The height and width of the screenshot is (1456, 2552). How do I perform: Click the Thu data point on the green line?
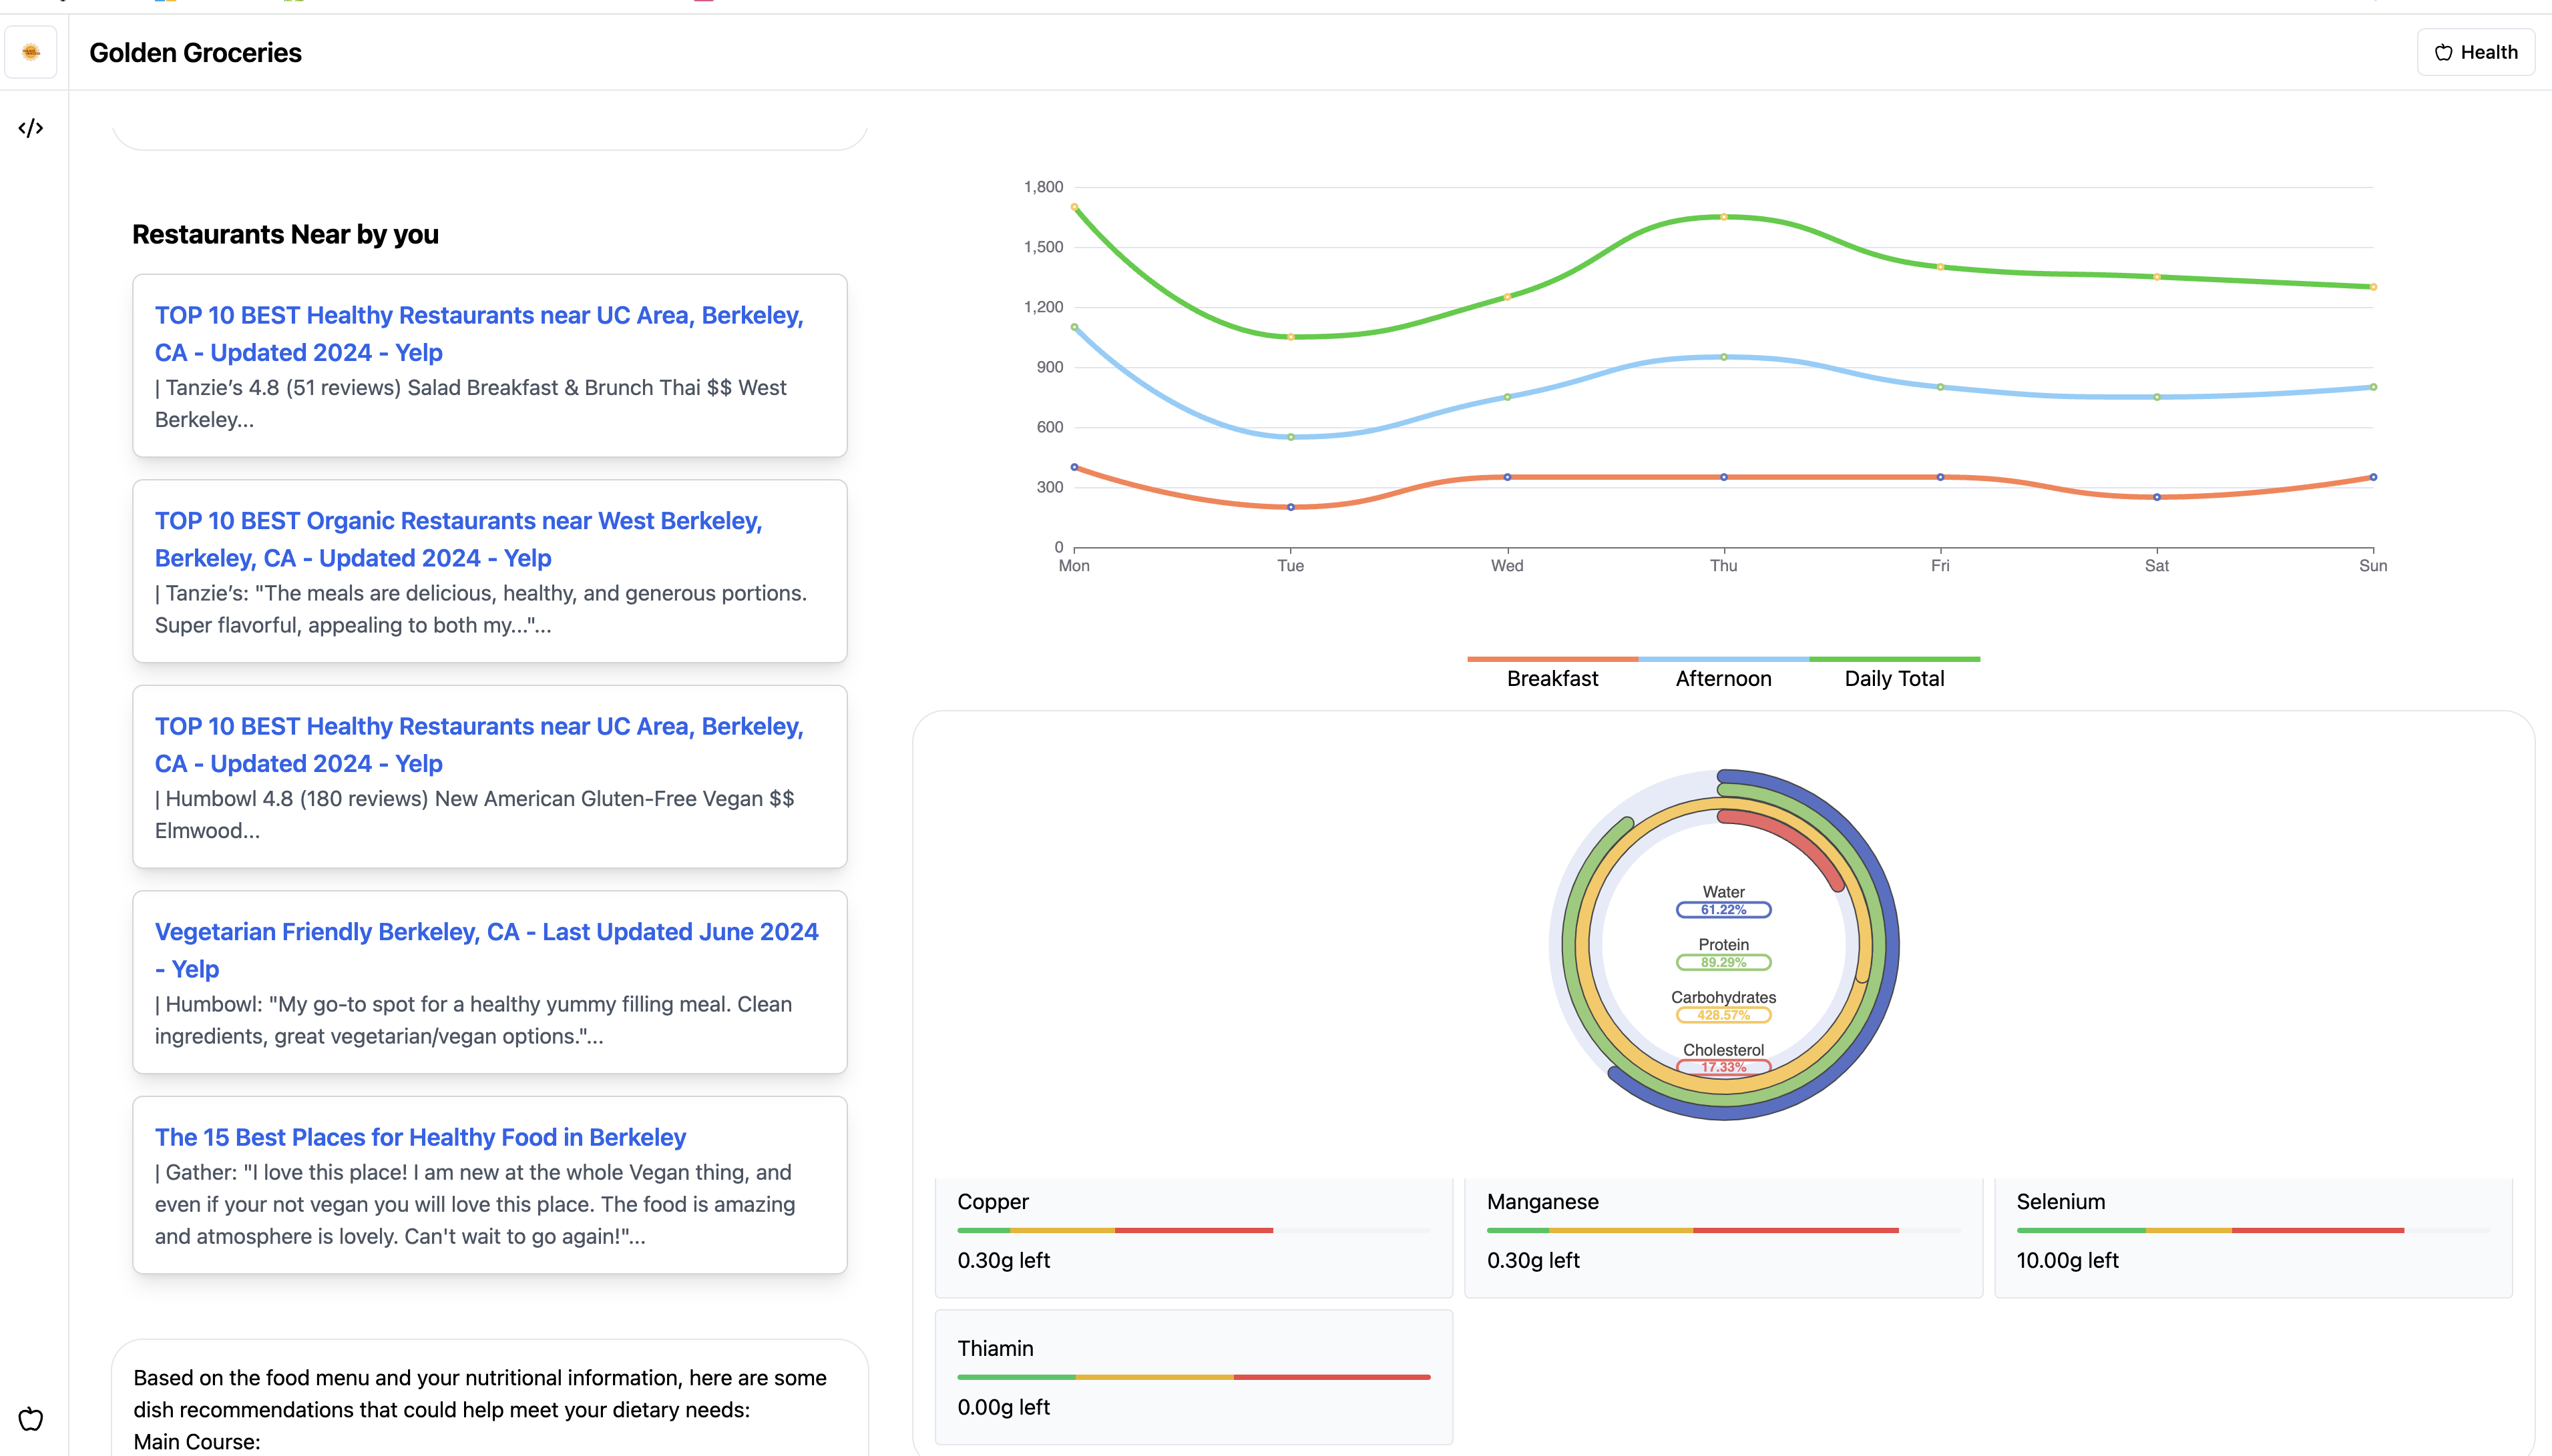pos(1723,217)
